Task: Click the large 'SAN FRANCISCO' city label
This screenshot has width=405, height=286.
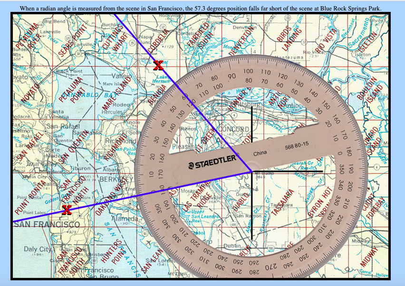Action: pos(47,224)
